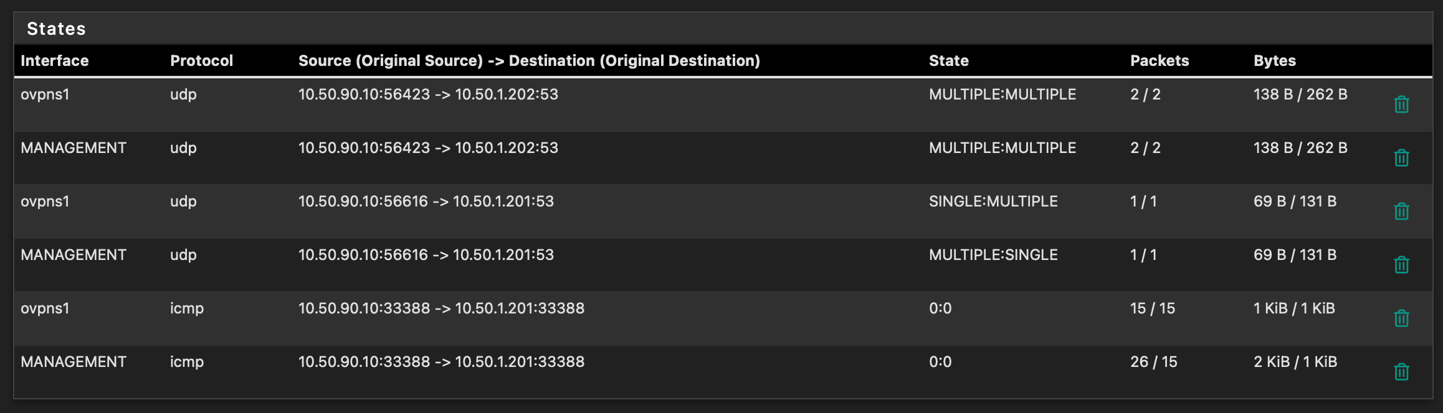This screenshot has width=1443, height=413.
Task: Click the icmp protocol in the ovpns1 row
Action: coord(187,309)
